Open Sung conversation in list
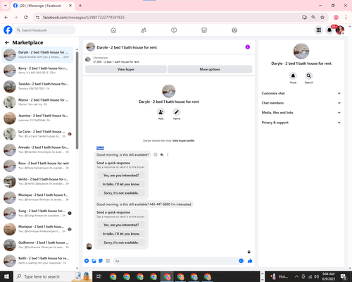This screenshot has height=282, width=352. pyautogui.click(x=37, y=213)
